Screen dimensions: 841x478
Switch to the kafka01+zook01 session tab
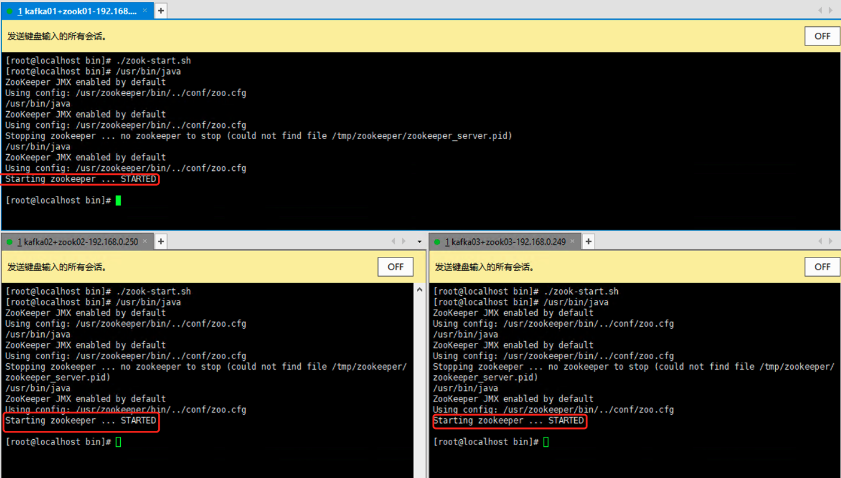coord(77,11)
